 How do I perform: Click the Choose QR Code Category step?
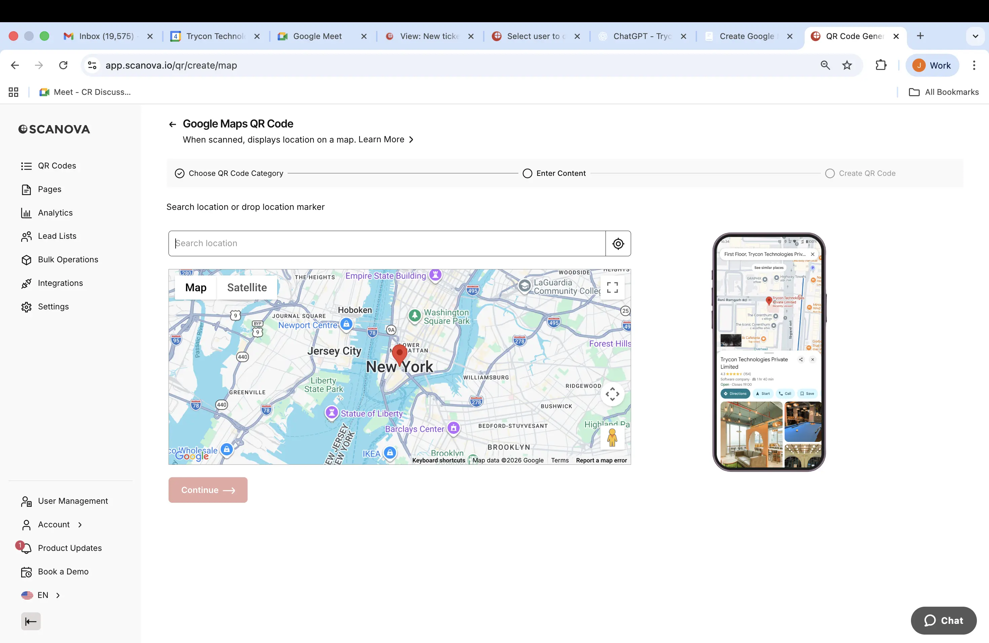coord(229,173)
